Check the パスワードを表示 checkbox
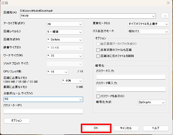Screen dimensions: 173x135 (98, 96)
